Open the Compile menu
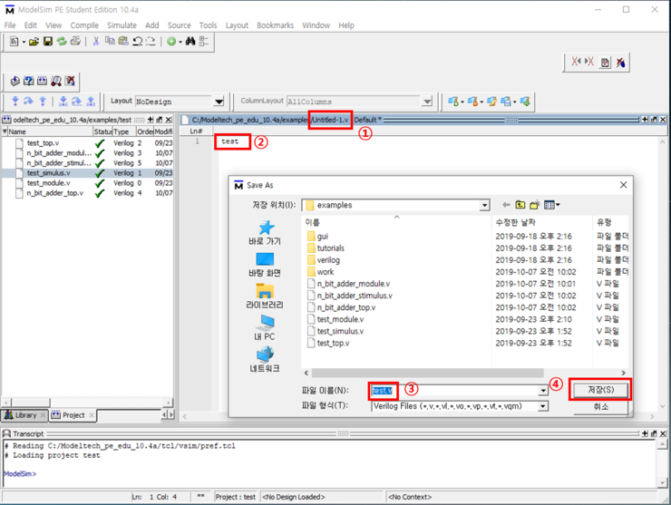The width and height of the screenshot is (671, 505). [x=84, y=25]
